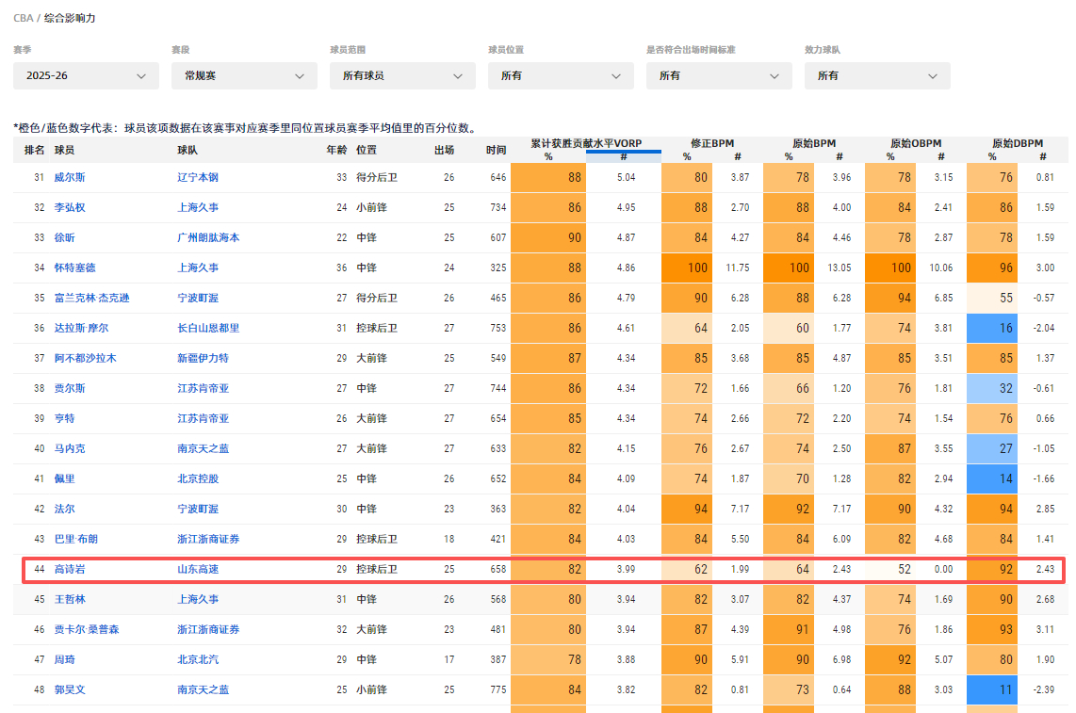This screenshot has width=1076, height=713.
Task: Open the 赛季 2025-26 dropdown
Action: tap(86, 75)
